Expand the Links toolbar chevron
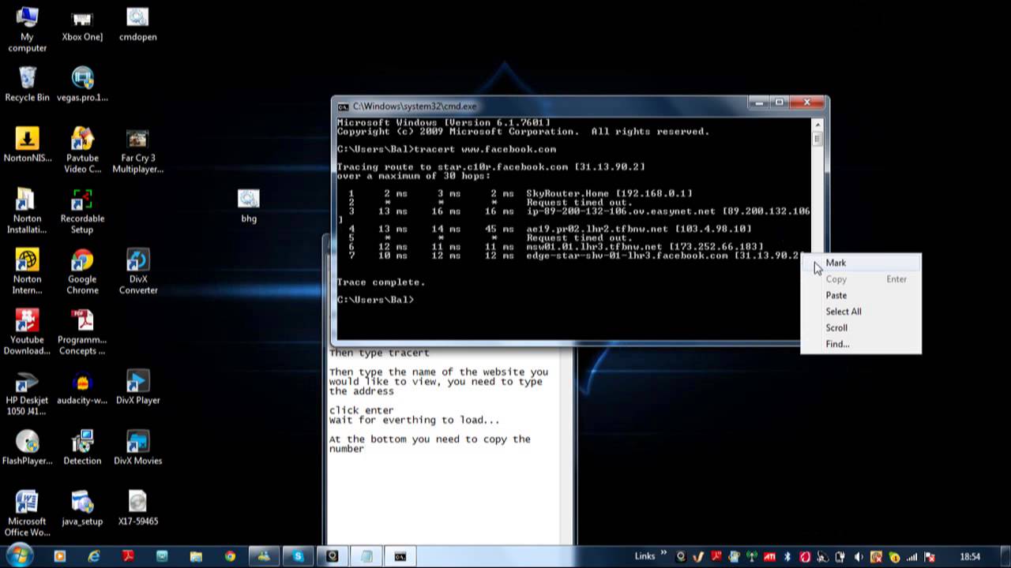Screen dimensions: 1011x568 point(663,555)
